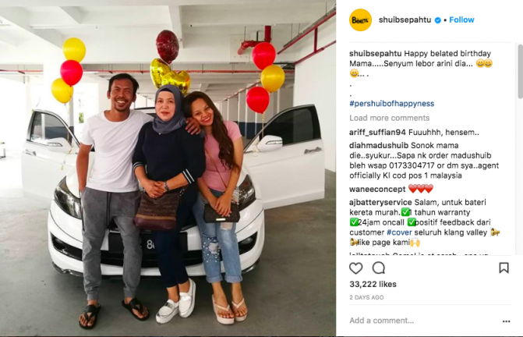Visit commenter ariff_suffian94's profile

point(377,133)
